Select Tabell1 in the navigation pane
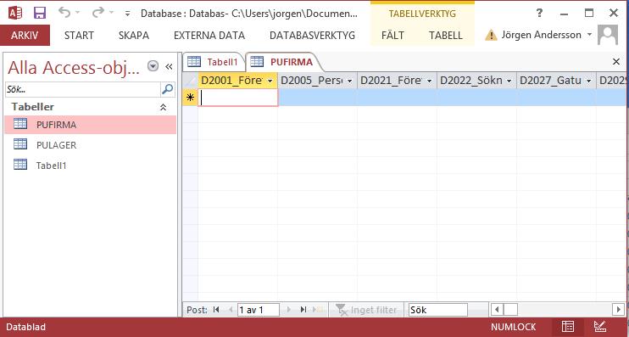The height and width of the screenshot is (337, 629). point(90,165)
